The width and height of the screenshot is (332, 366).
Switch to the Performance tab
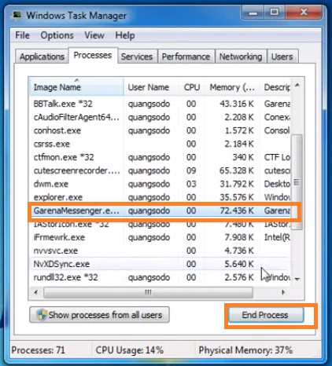tap(186, 57)
